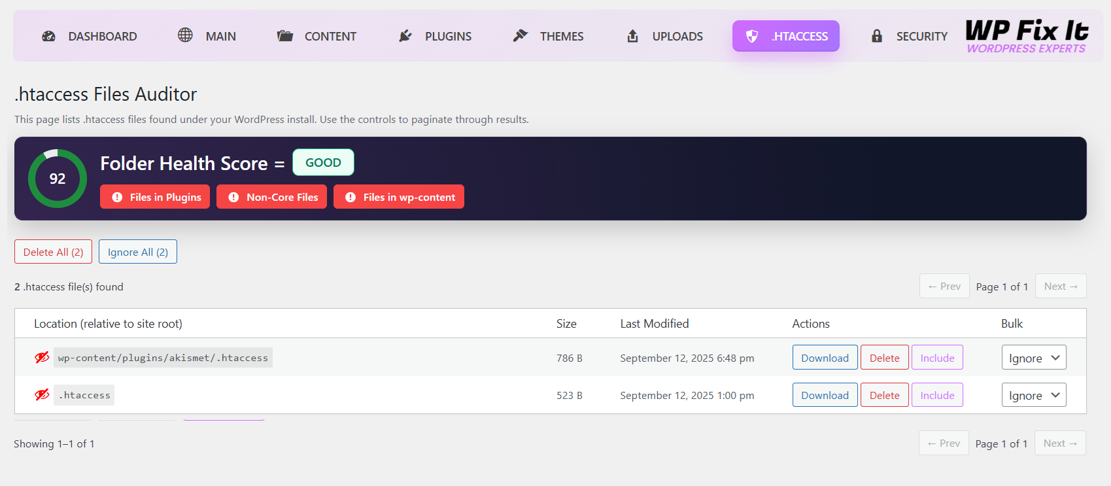Viewport: 1111px width, 486px height.
Task: Delete the root .htaccess file
Action: pyautogui.click(x=884, y=395)
